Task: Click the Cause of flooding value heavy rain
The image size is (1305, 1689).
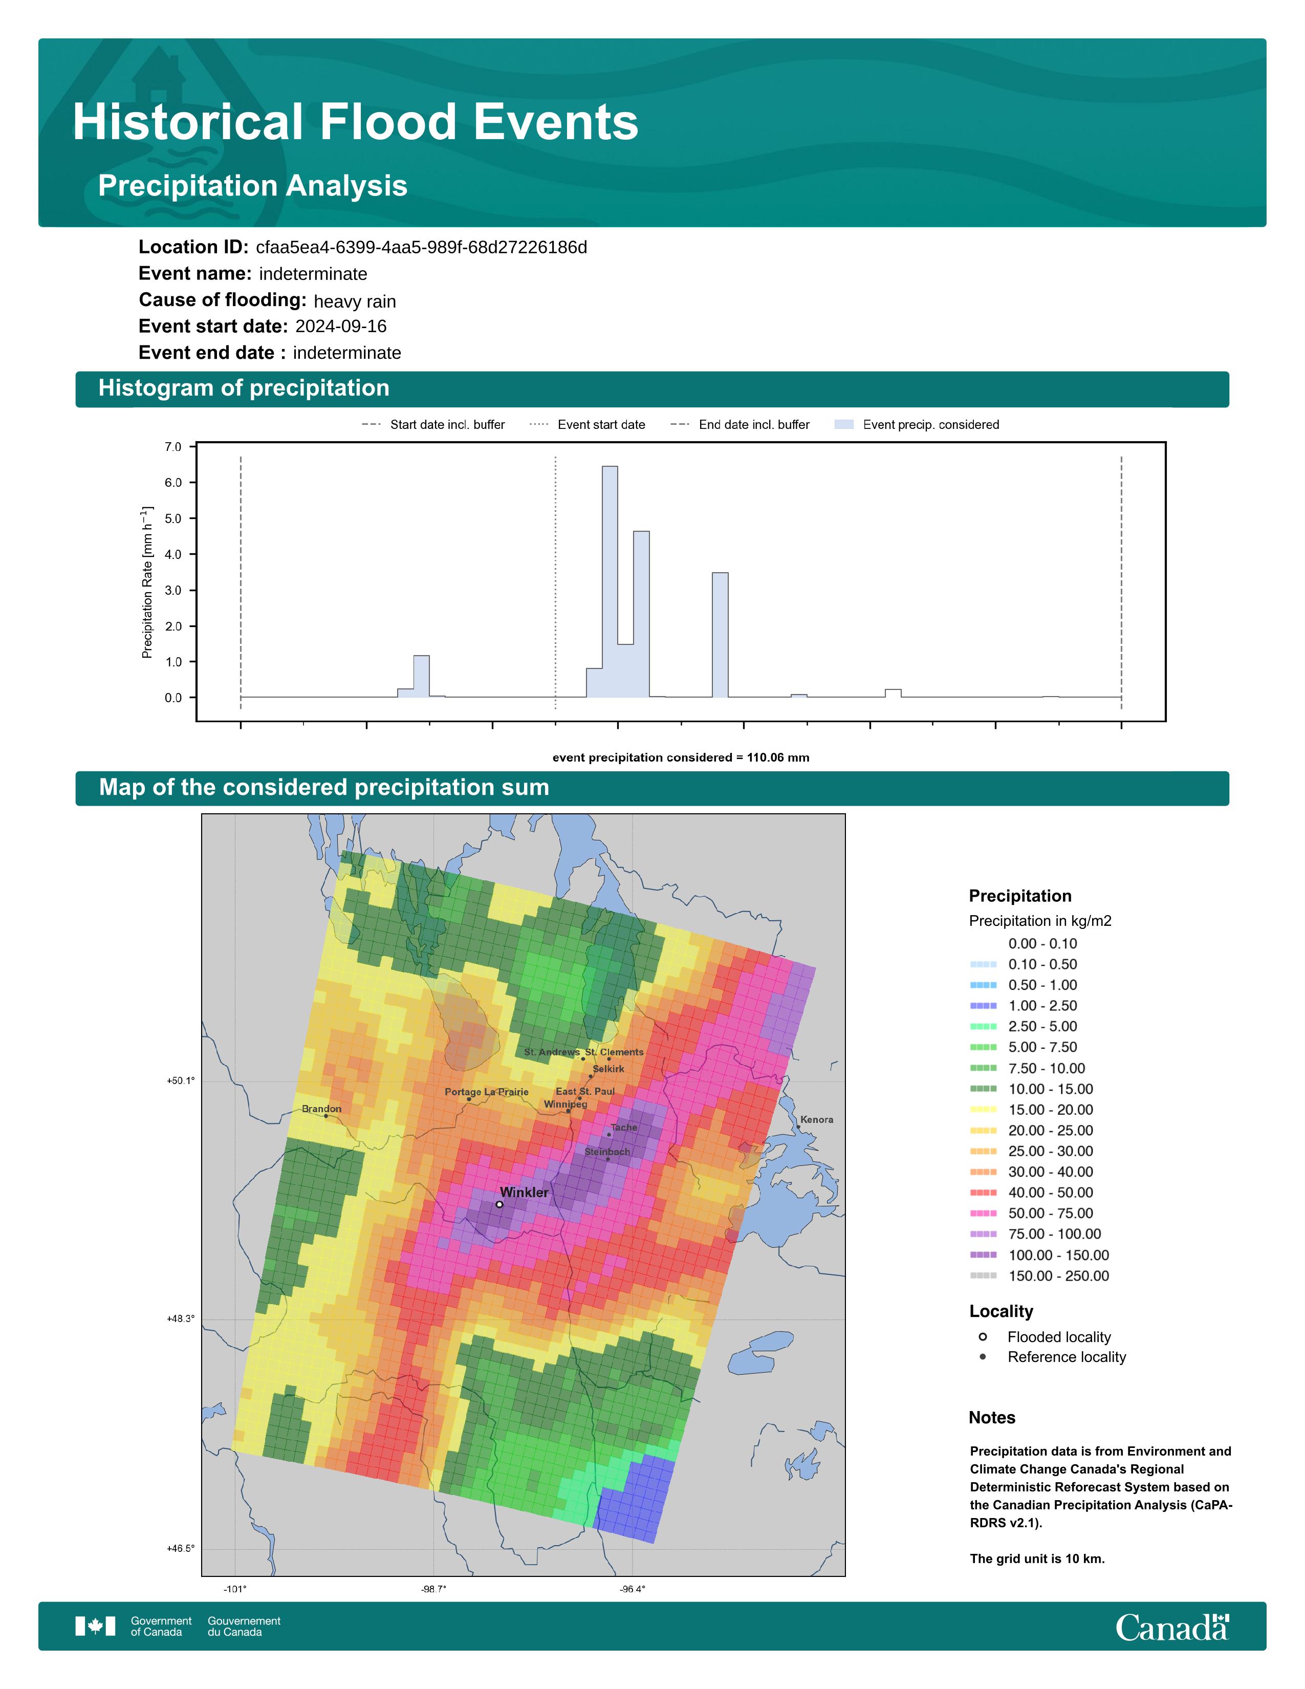Action: 355,301
